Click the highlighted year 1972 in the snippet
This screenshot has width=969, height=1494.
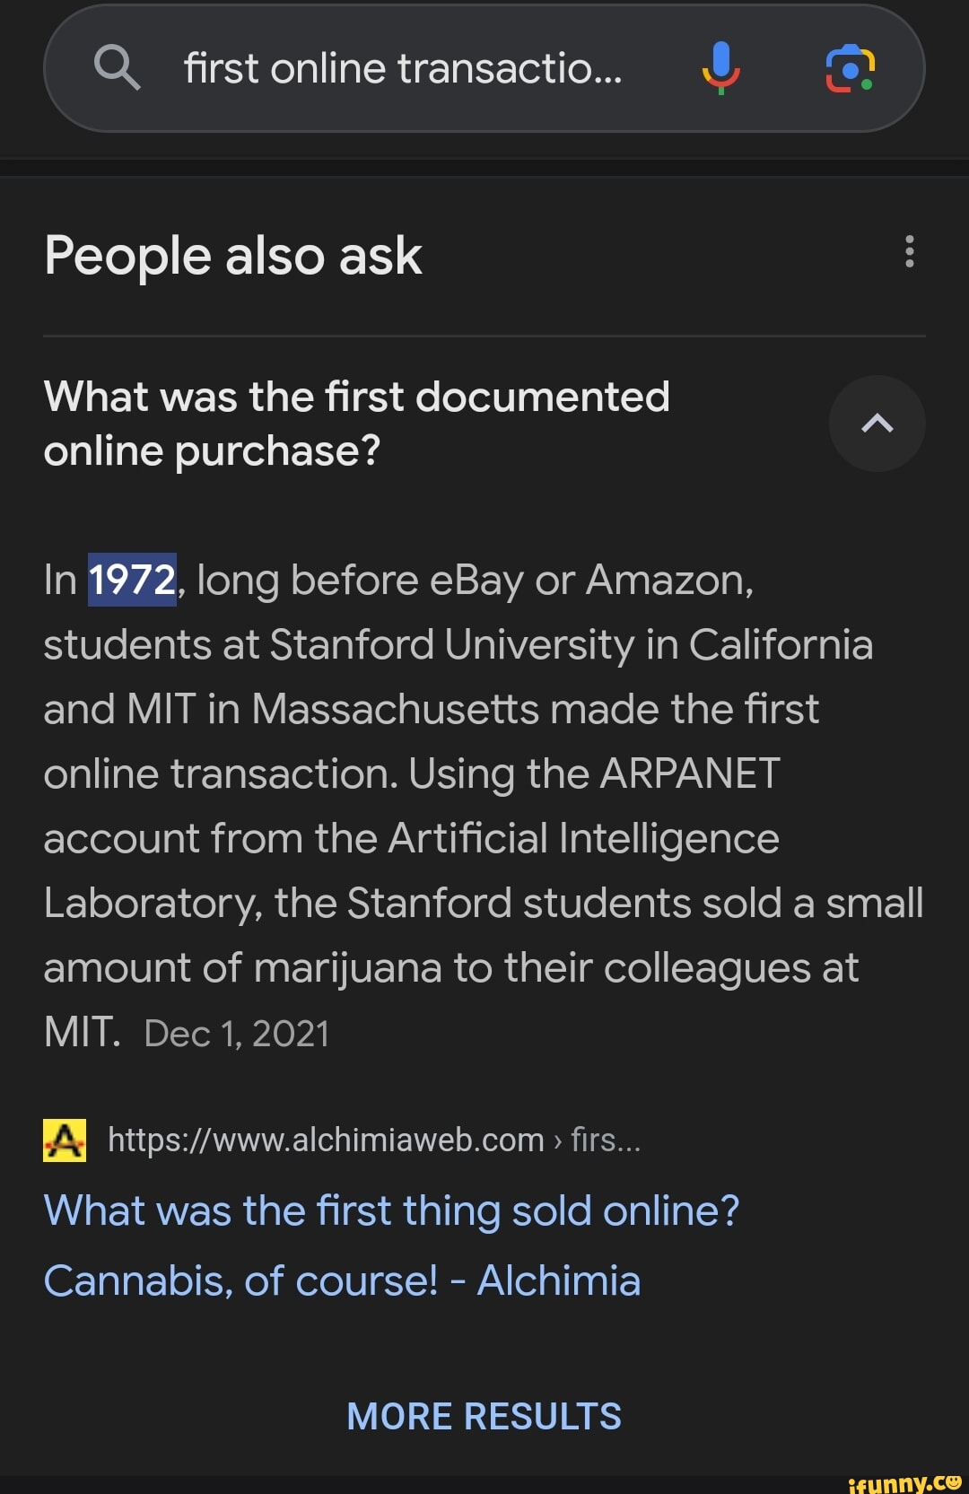tap(131, 579)
